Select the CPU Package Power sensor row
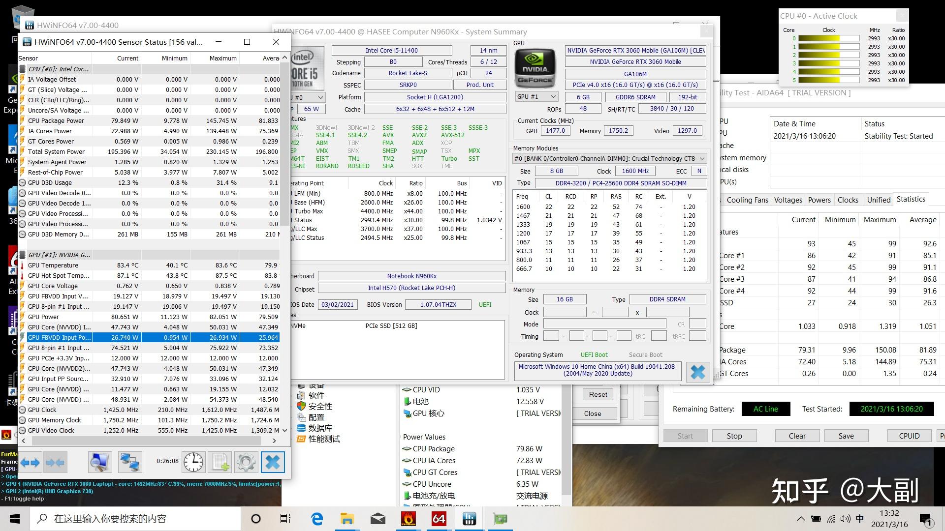 point(149,120)
